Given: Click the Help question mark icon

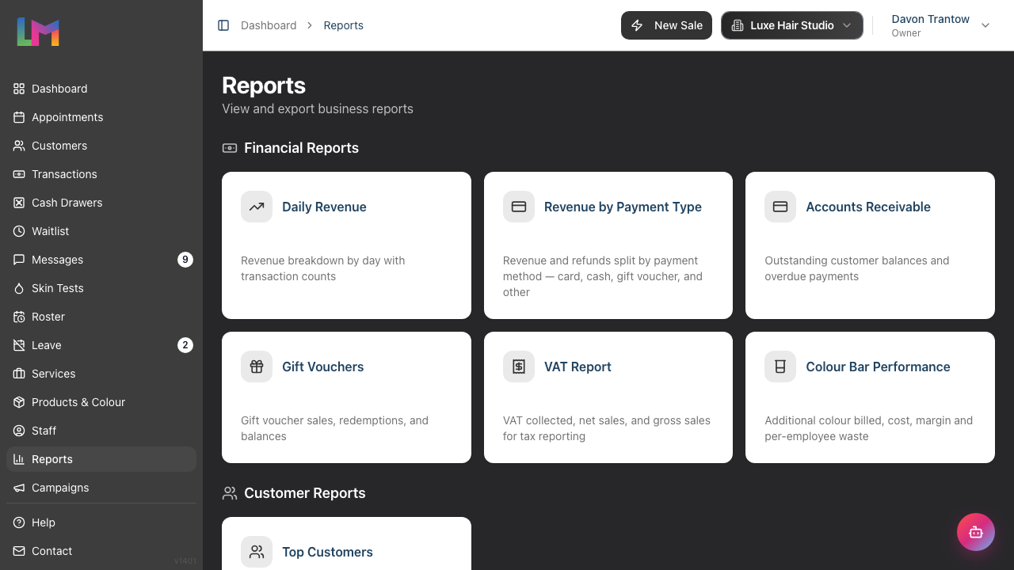Looking at the screenshot, I should pyautogui.click(x=19, y=522).
